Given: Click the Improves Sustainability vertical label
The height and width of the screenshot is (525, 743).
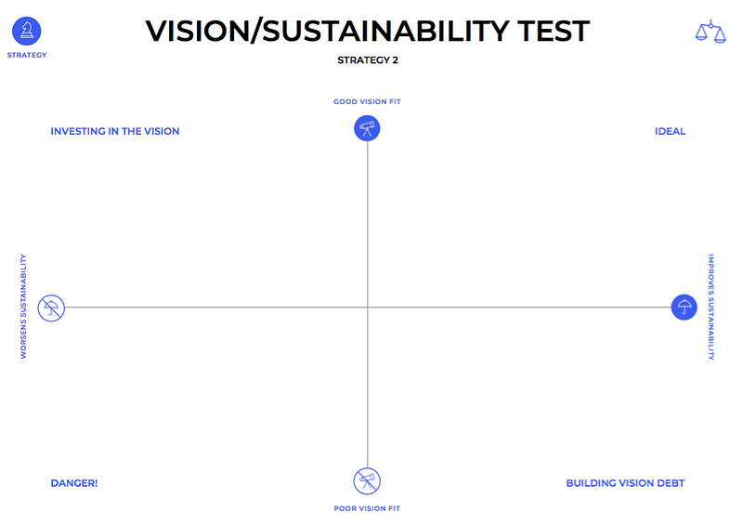Looking at the screenshot, I should tap(710, 307).
